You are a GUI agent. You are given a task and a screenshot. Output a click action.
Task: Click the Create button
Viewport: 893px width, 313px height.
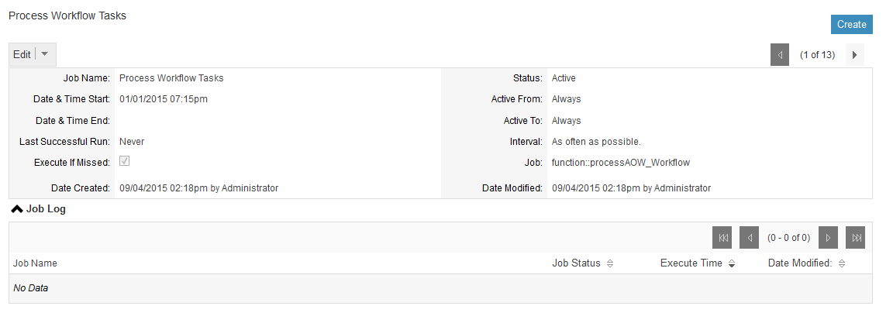click(851, 25)
